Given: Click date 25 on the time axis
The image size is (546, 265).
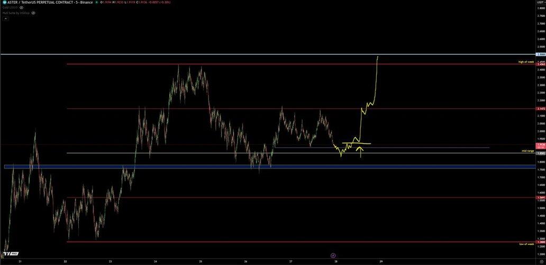Looking at the screenshot, I should point(201,261).
